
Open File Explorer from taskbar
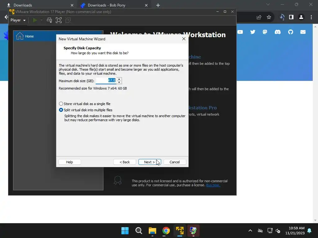(152, 231)
